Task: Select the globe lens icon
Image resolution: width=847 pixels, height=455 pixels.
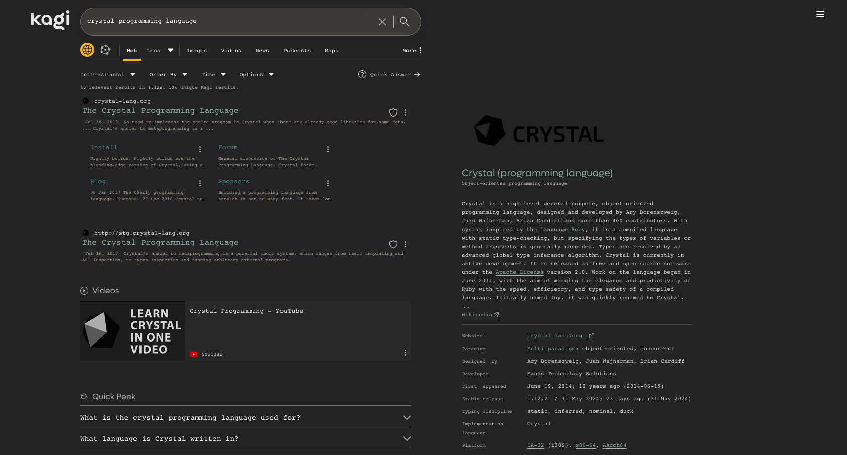Action: coord(88,50)
